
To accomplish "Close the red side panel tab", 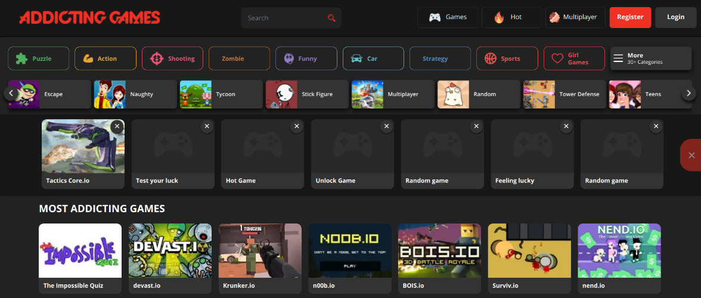I will coord(691,155).
